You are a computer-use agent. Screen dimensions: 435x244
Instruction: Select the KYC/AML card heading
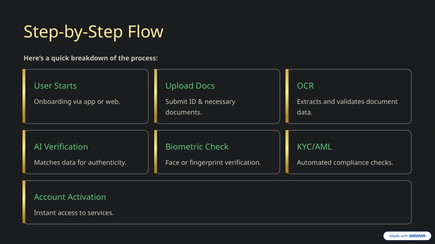(x=314, y=147)
